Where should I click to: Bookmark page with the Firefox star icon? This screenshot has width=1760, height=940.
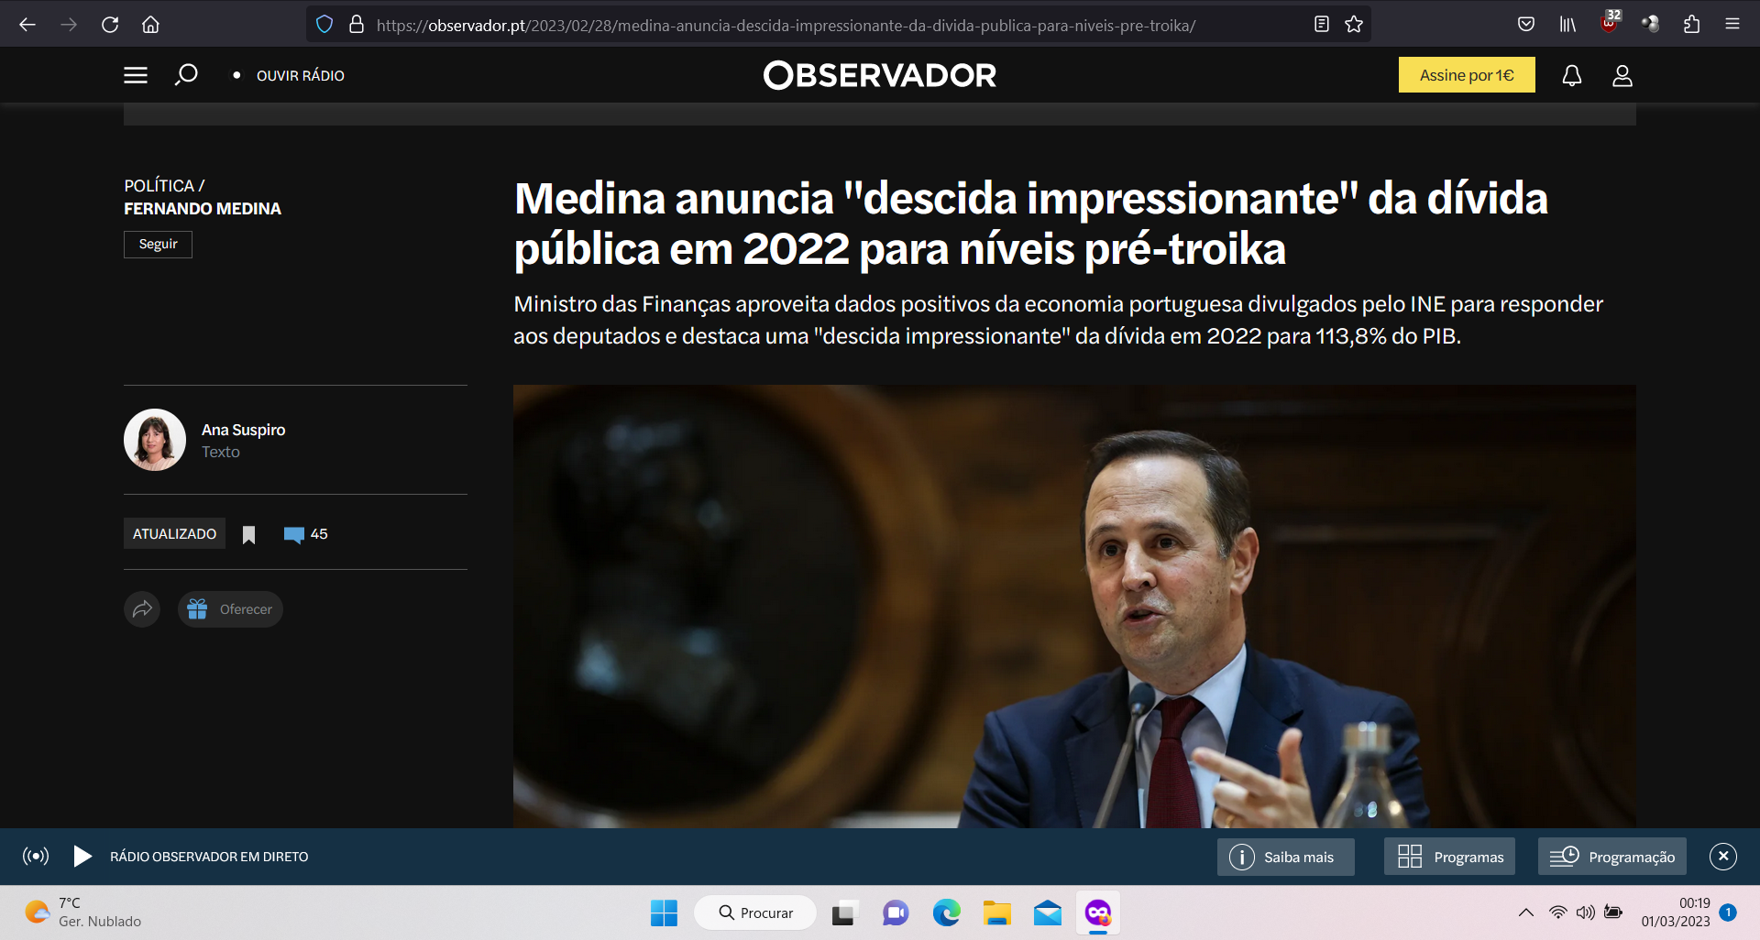point(1354,25)
